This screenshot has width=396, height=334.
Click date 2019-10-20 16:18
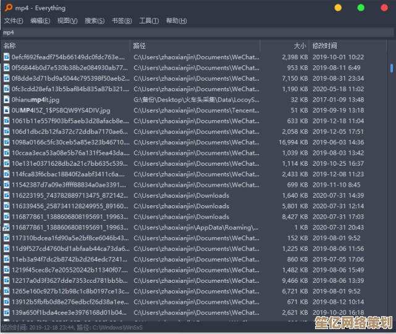(x=338, y=312)
